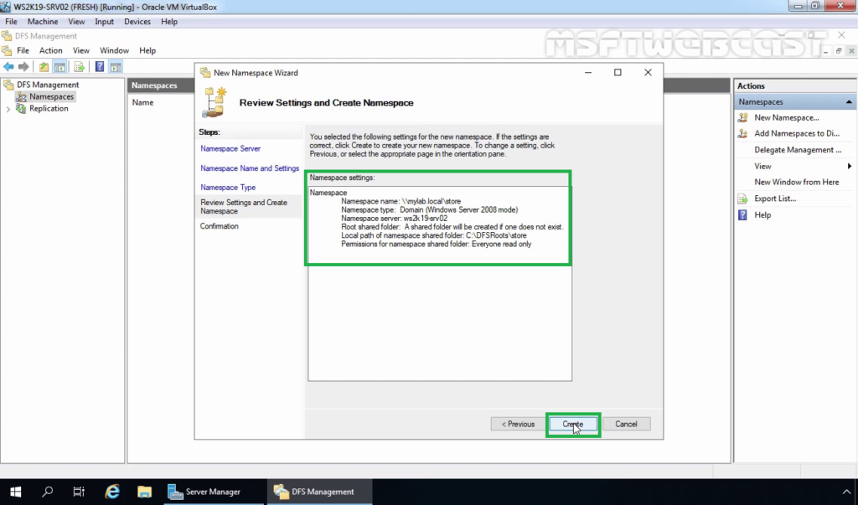Click the Forward arrow in DFS Management toolbar
Screen dimensions: 858x505
23,67
